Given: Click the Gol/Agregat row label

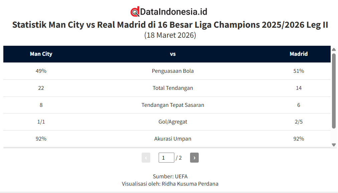Looking at the screenshot, I should coord(173,122).
